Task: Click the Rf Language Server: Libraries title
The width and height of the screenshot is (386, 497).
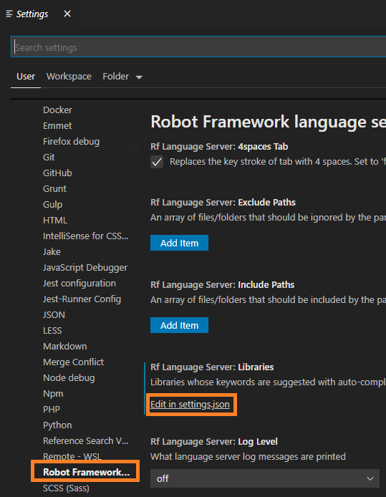Action: tap(212, 367)
